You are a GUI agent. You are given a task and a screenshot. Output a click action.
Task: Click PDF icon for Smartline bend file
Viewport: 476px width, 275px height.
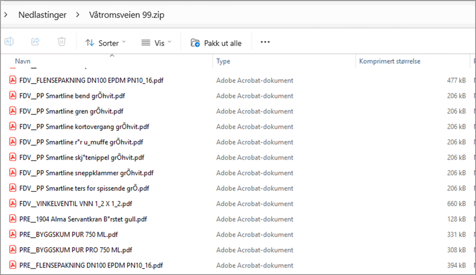point(13,96)
